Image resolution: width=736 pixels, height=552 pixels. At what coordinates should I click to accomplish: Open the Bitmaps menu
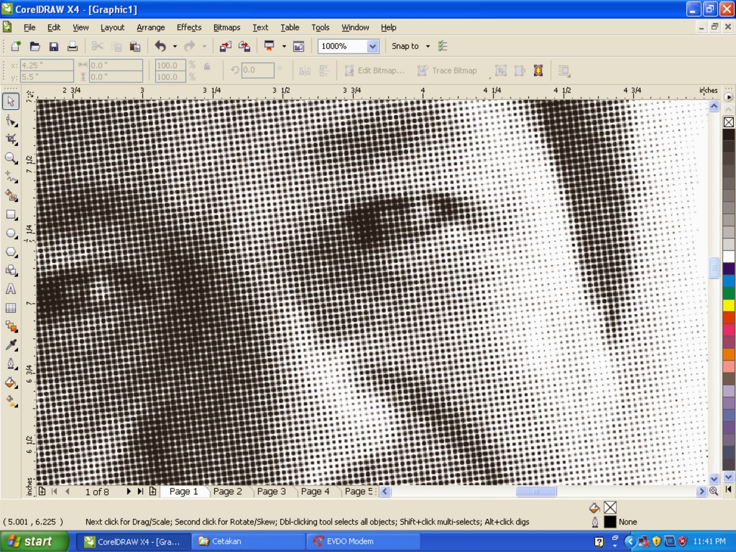click(x=227, y=28)
